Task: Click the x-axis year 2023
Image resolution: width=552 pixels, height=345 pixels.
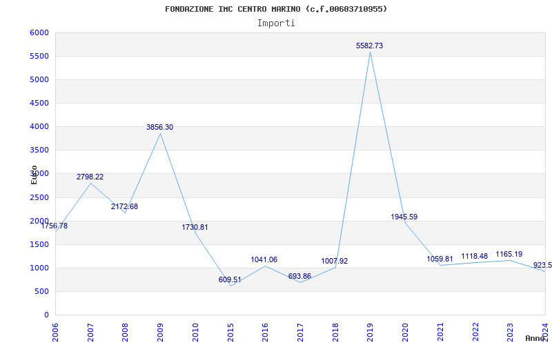Action: point(510,333)
